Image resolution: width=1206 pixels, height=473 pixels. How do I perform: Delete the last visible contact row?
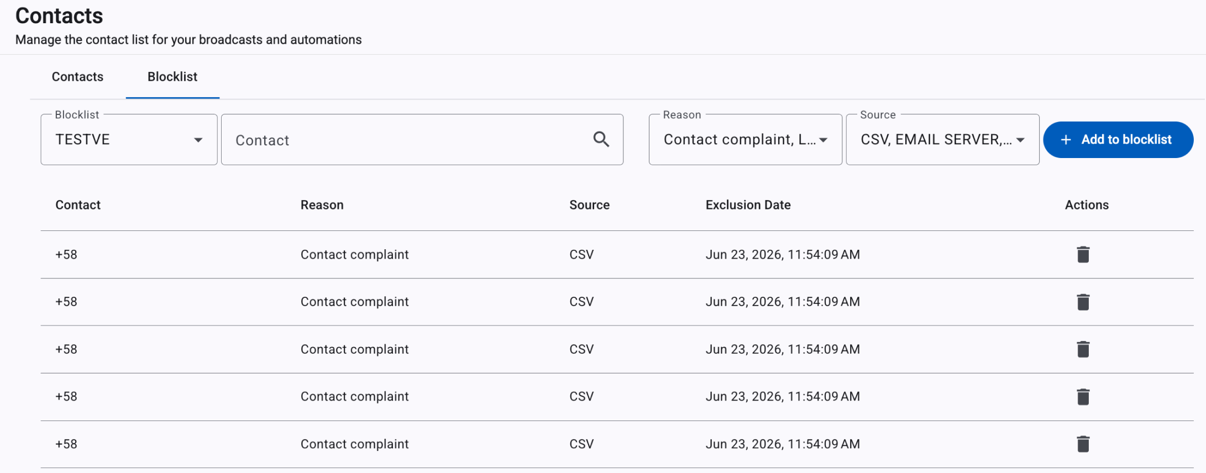(1083, 444)
